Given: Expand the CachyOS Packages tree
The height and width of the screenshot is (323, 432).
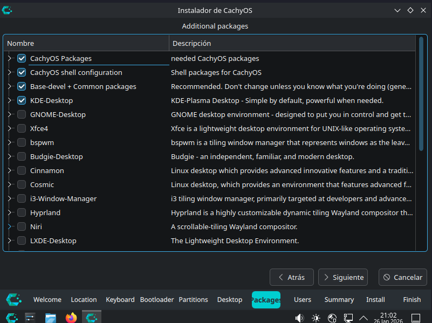Looking at the screenshot, I should pyautogui.click(x=10, y=58).
